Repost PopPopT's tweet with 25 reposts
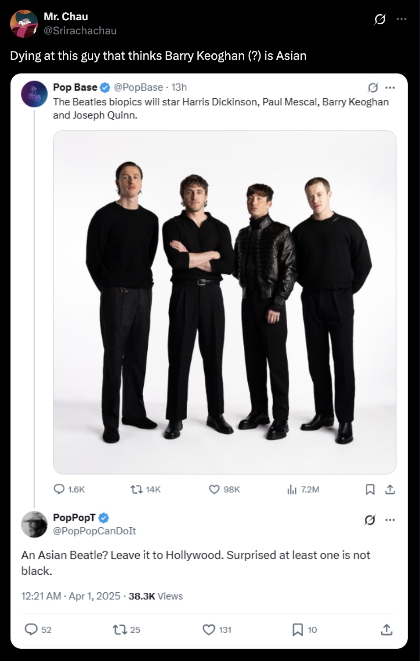420x661 pixels. (119, 630)
